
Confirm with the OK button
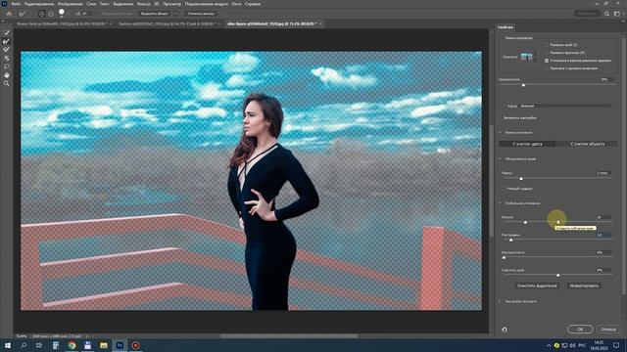coord(580,330)
